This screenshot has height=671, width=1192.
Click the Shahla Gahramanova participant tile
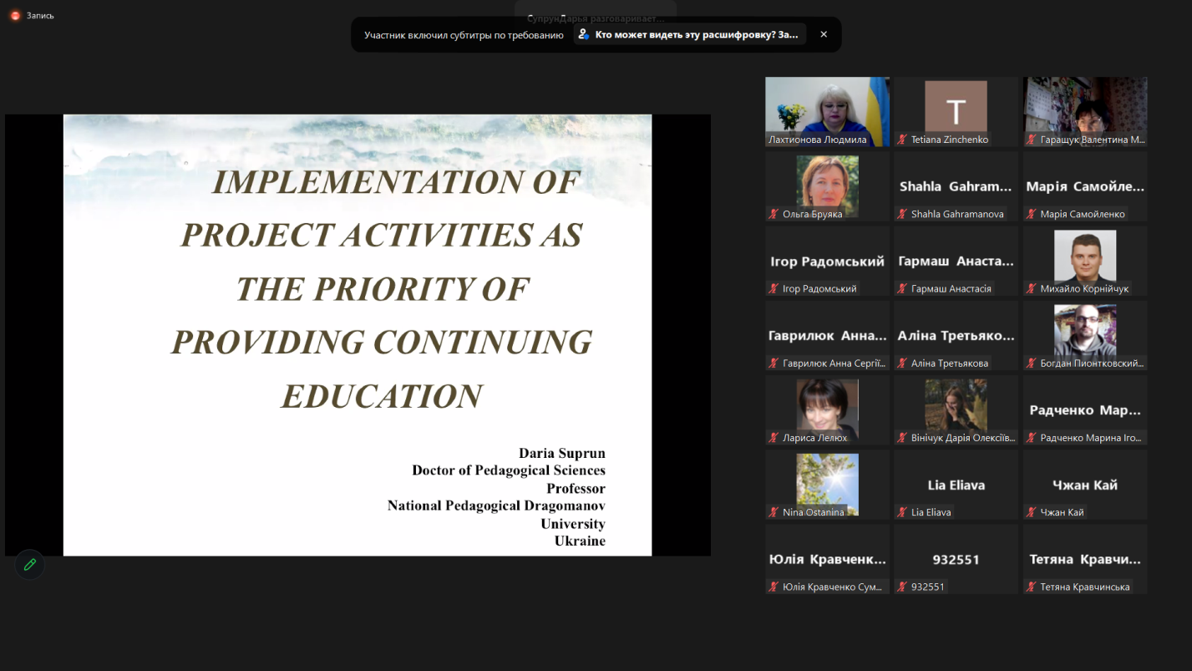click(x=956, y=186)
